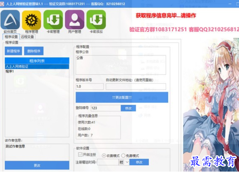
Task: Switch to the 程序设置 tab
Action: click(11, 37)
